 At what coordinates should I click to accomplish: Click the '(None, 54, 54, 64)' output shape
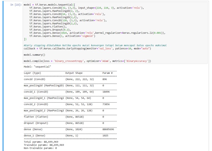point(78,98)
